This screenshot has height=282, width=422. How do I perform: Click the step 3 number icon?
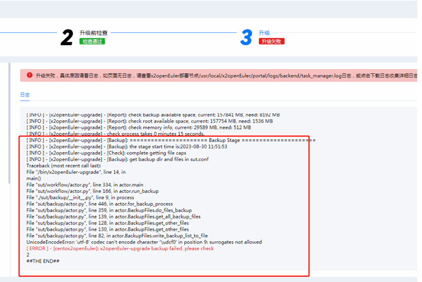pos(246,37)
